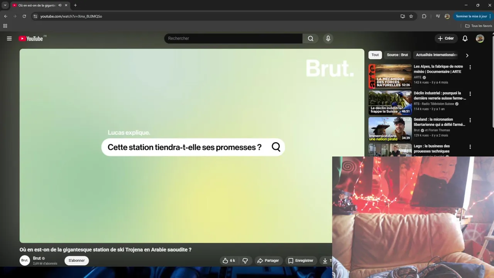This screenshot has width=494, height=278.
Task: Open video titled Lego : le business
Action: coord(432,149)
